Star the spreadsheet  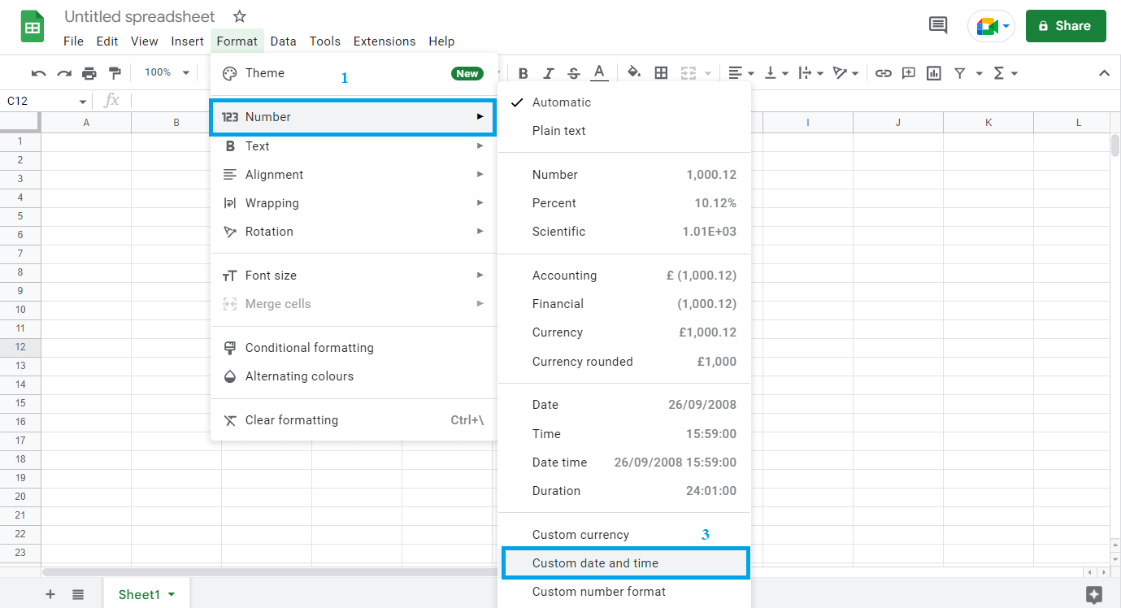pos(239,16)
